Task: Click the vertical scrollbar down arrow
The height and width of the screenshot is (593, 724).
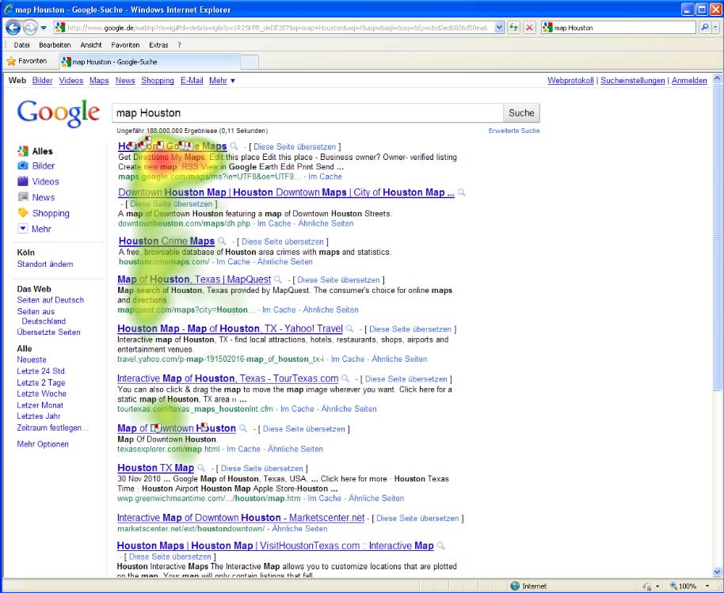Action: (x=717, y=572)
